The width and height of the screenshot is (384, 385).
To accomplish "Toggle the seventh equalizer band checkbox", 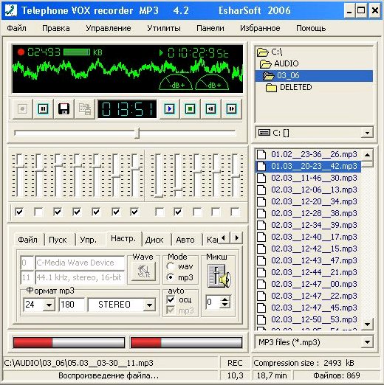I will click(x=134, y=212).
